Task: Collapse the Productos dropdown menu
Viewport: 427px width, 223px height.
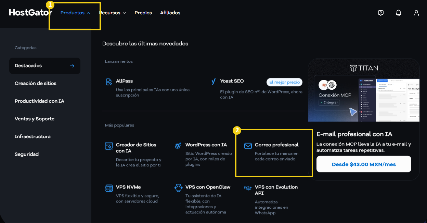Action: click(x=75, y=13)
